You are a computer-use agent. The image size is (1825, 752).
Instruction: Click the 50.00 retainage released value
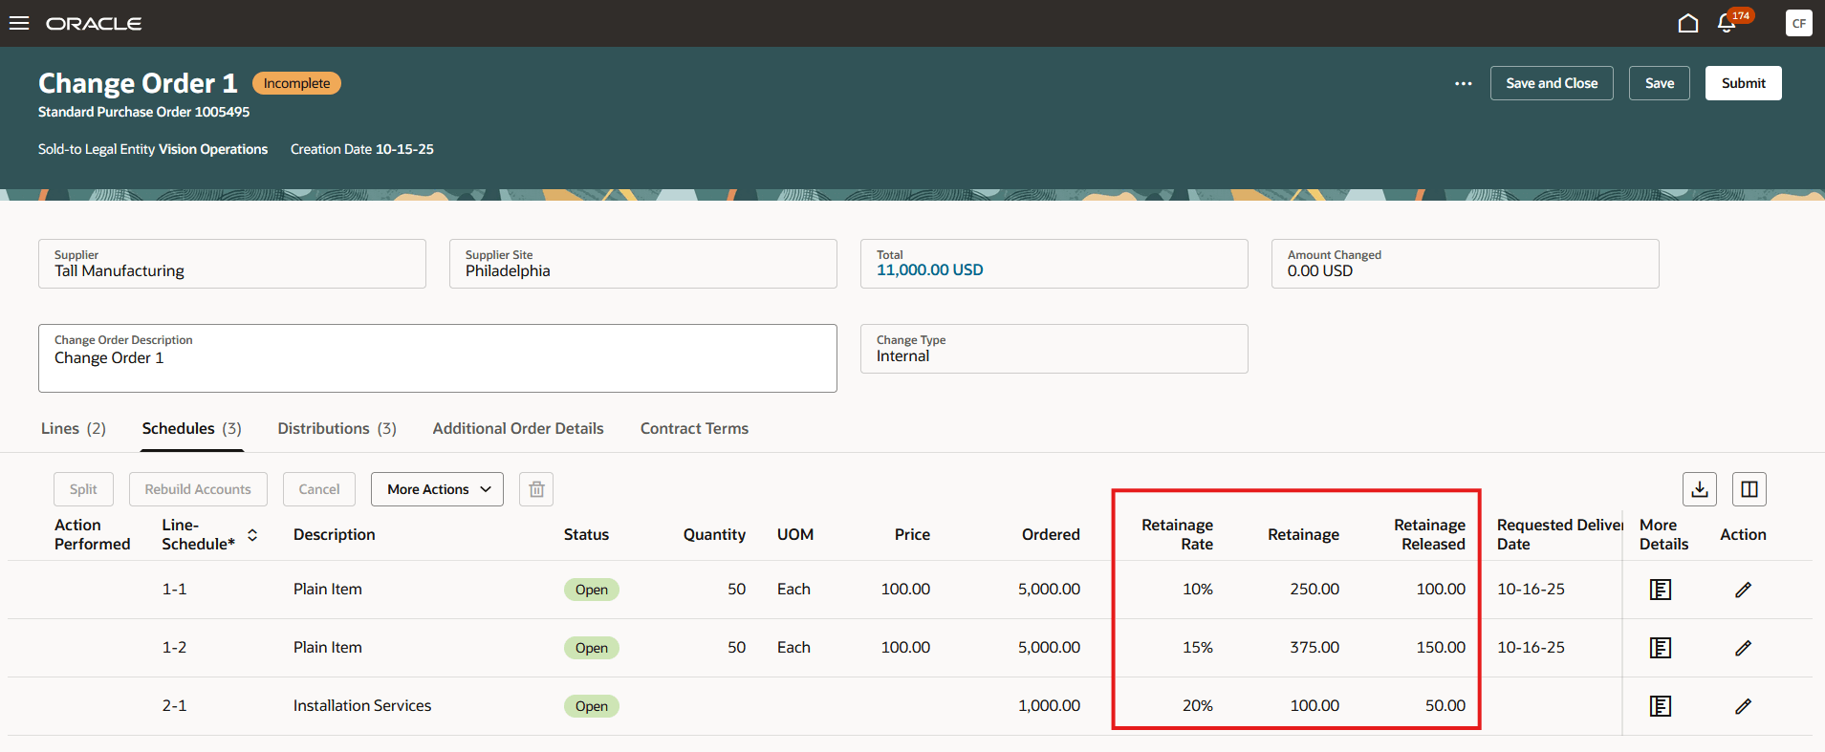coord(1445,706)
